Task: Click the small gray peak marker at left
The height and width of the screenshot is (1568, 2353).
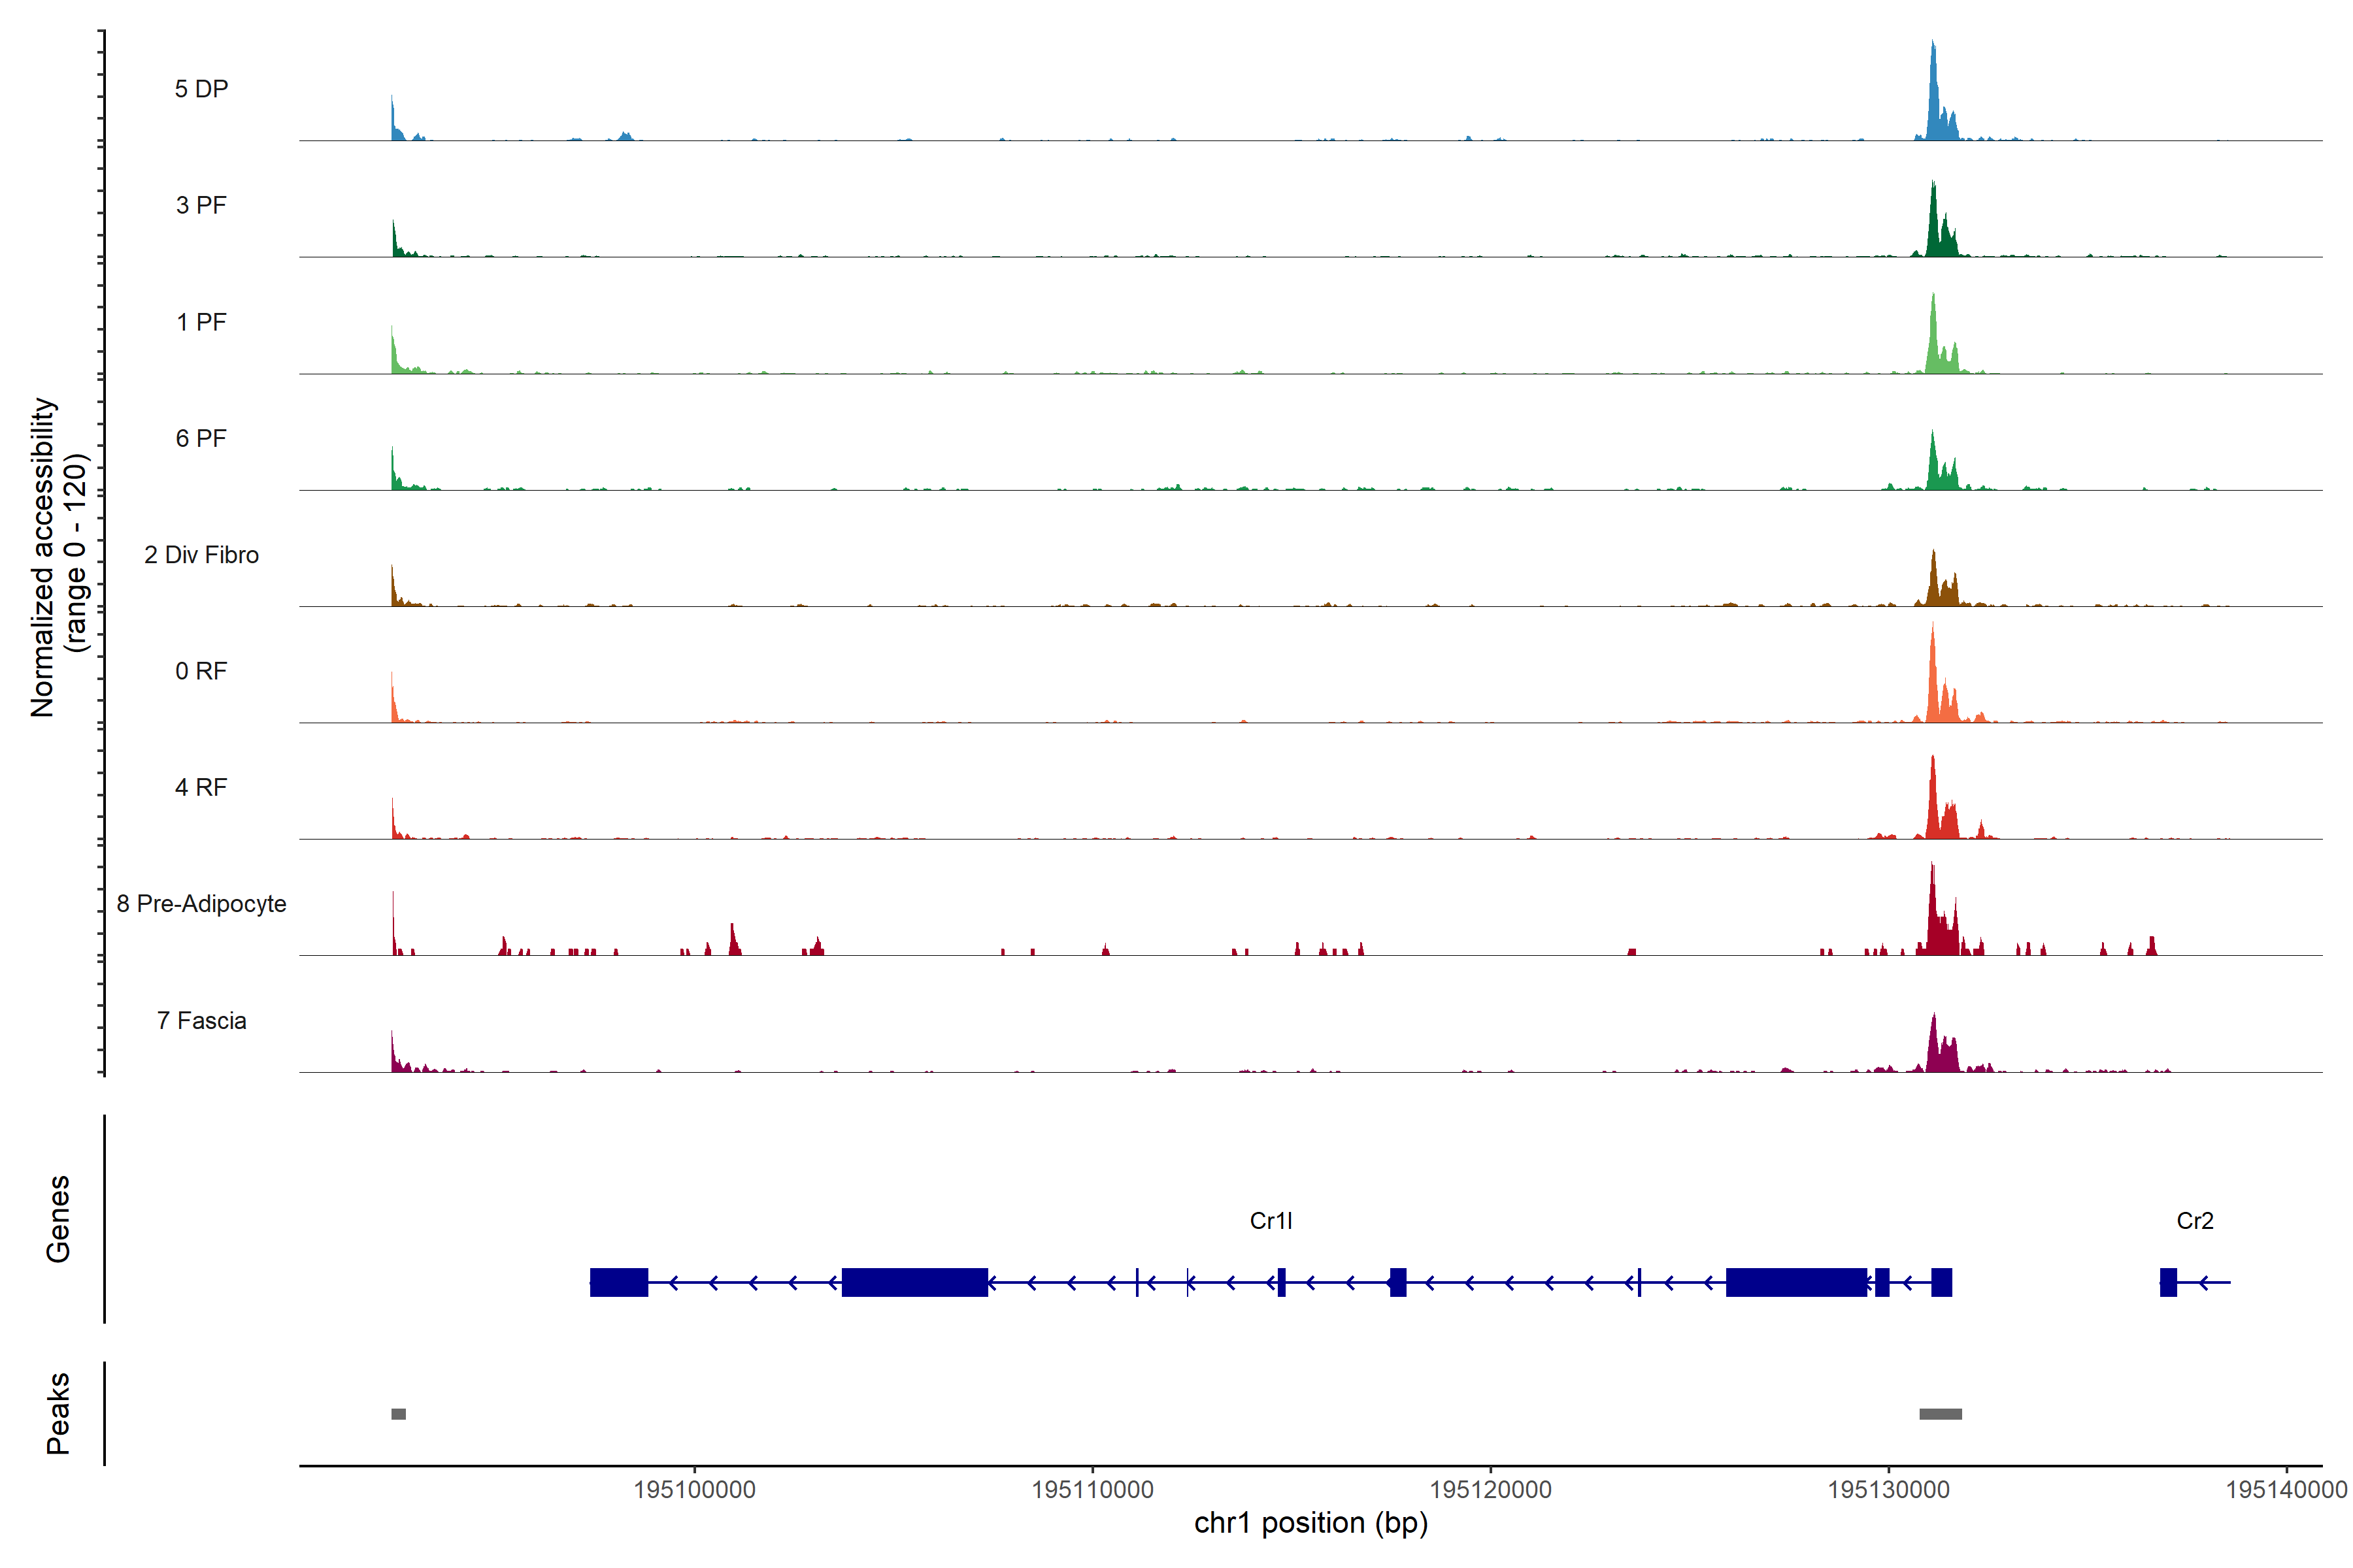Action: pos(398,1414)
